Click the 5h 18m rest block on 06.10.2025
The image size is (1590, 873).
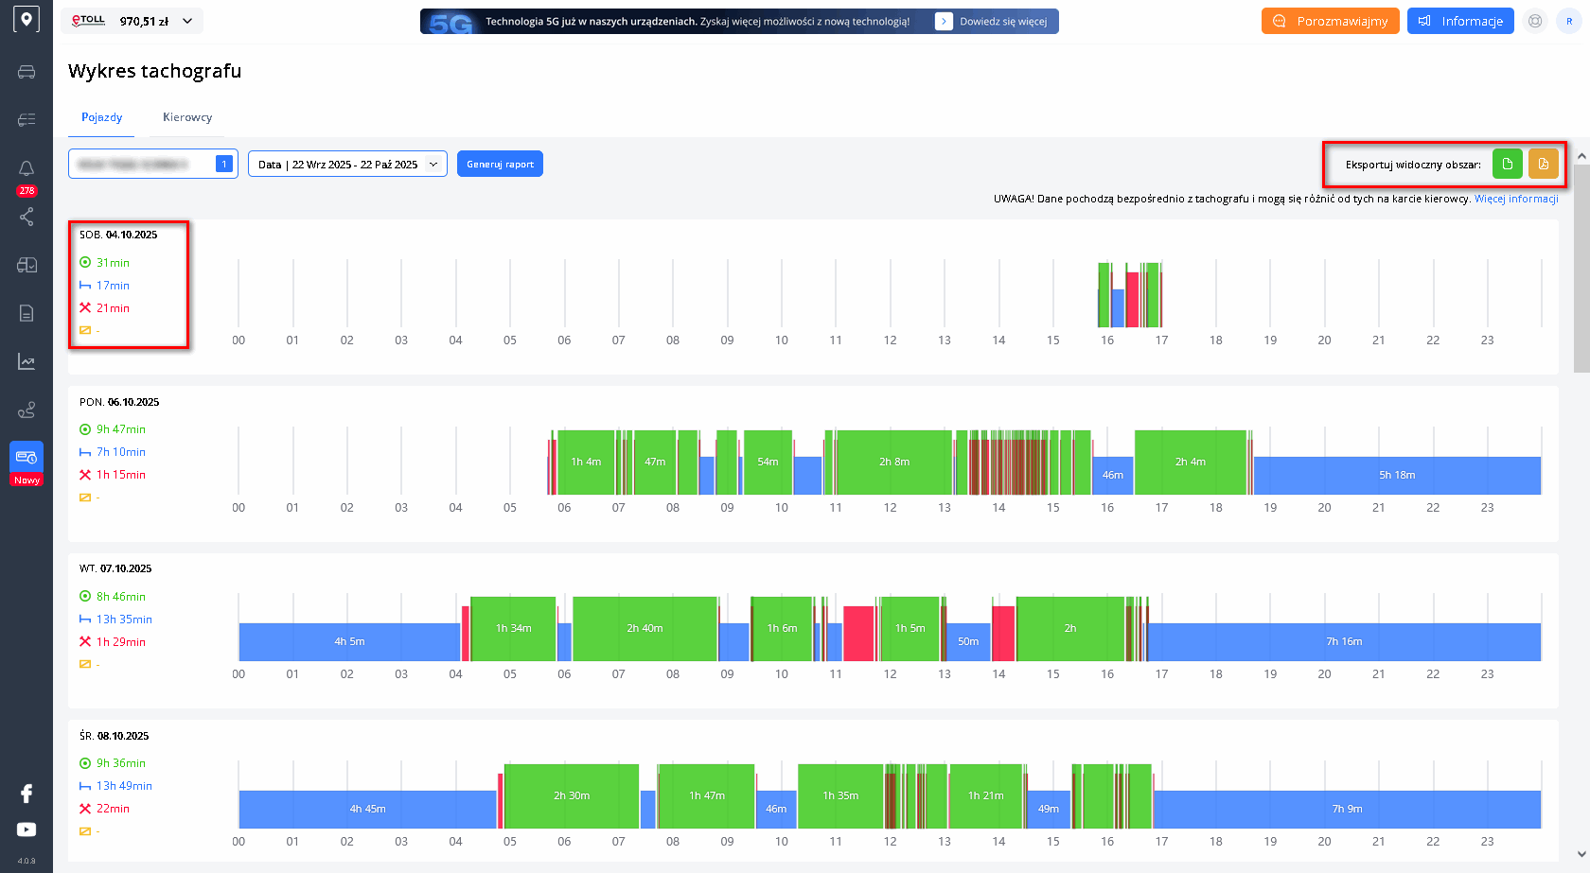tap(1397, 475)
